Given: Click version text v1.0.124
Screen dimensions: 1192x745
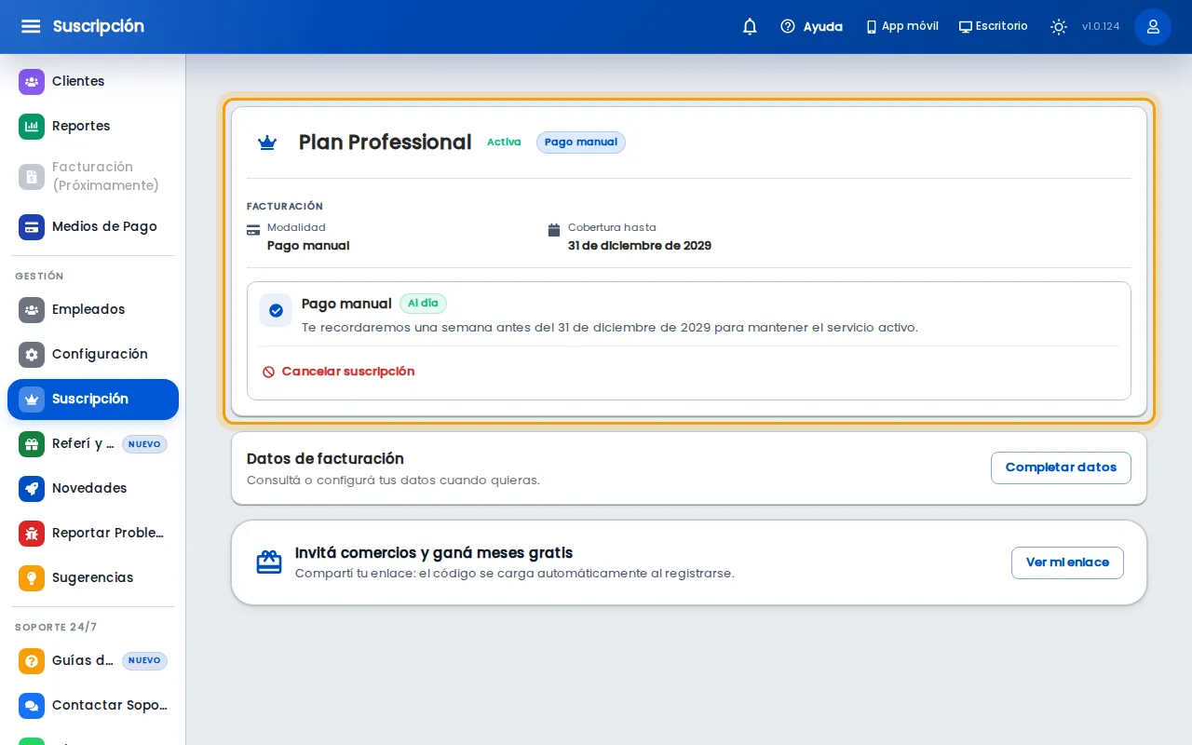Looking at the screenshot, I should tap(1101, 27).
